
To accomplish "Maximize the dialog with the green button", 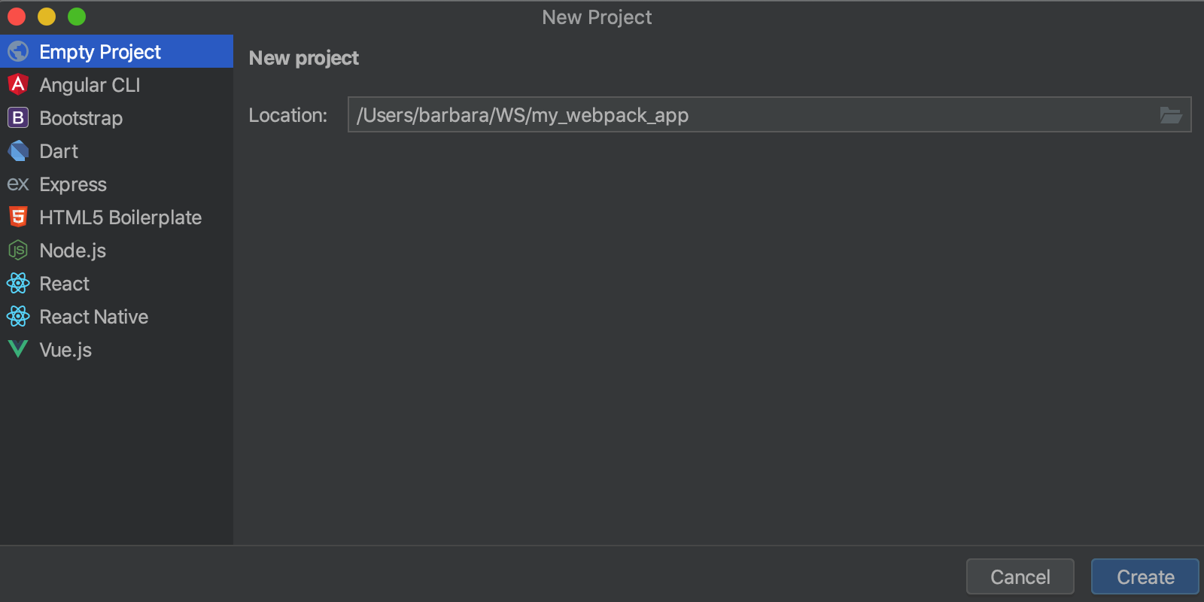I will (x=77, y=17).
